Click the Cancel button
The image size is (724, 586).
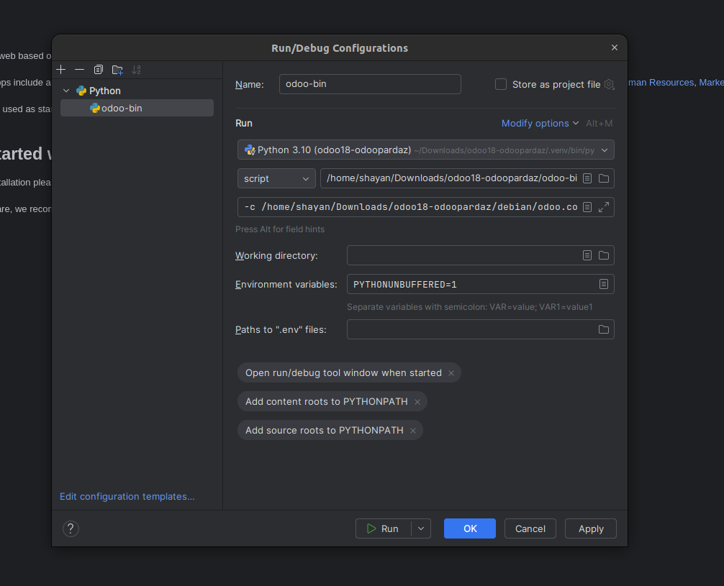(x=530, y=528)
